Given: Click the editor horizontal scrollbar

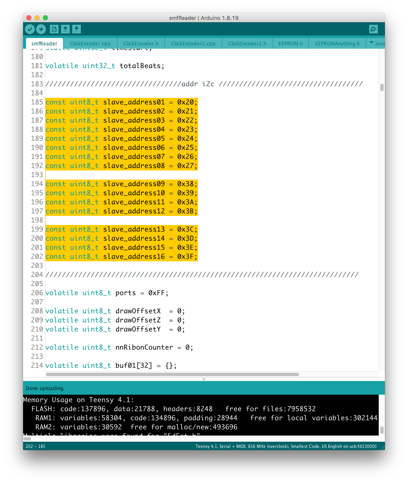Looking at the screenshot, I should pos(172,374).
